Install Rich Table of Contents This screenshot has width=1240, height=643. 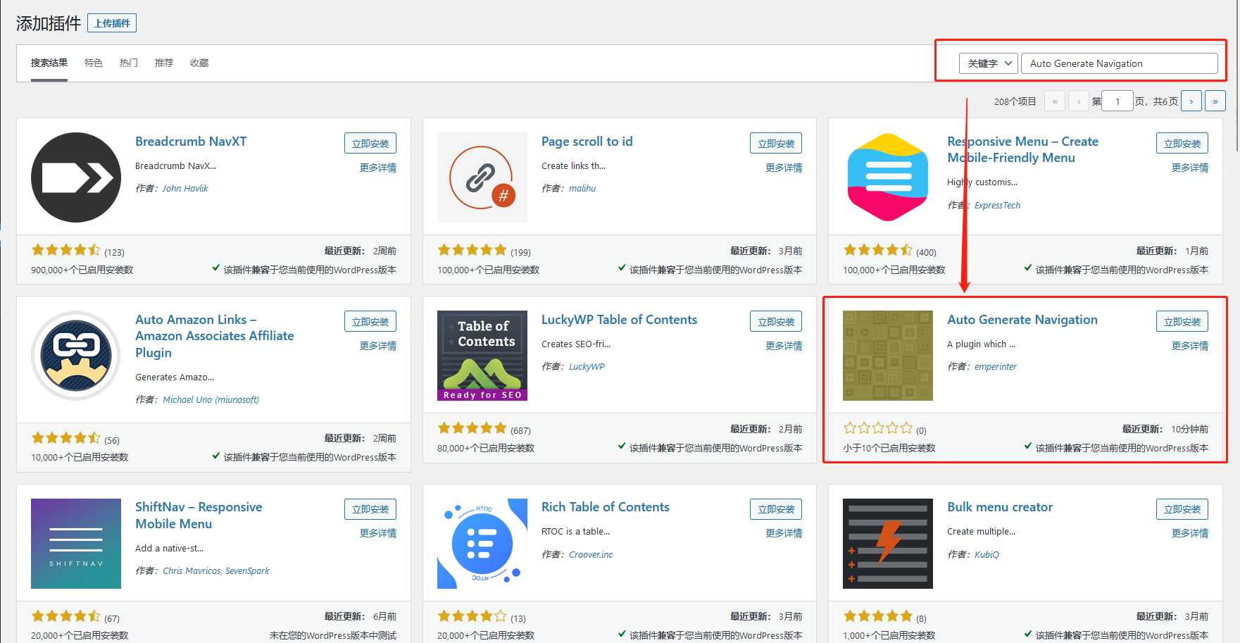(776, 508)
